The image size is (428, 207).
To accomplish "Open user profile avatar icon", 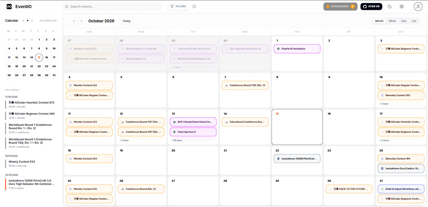I will point(418,6).
